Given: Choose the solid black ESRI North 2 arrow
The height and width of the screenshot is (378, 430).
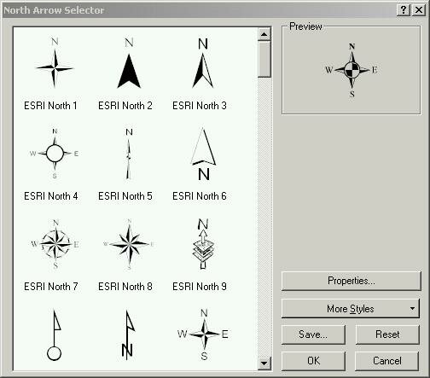Looking at the screenshot, I should pyautogui.click(x=129, y=63).
